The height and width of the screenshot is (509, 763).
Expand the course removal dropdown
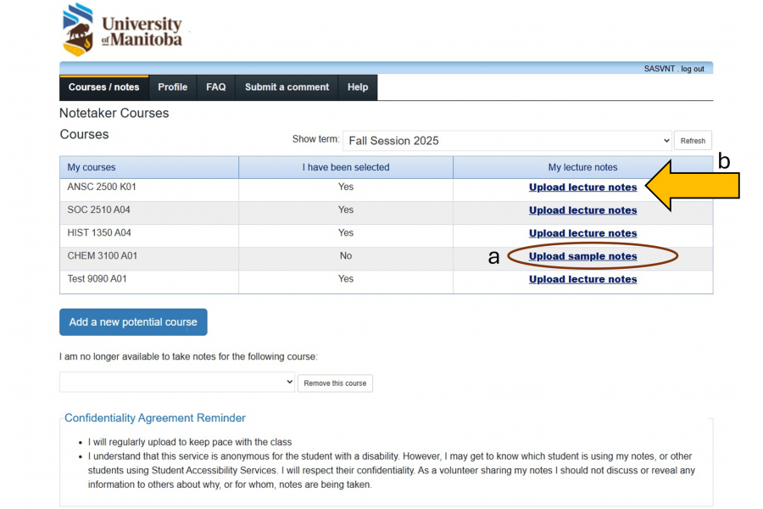[176, 382]
